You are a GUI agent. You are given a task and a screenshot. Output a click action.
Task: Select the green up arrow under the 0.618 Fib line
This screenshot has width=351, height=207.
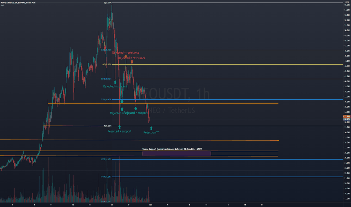point(115,82)
